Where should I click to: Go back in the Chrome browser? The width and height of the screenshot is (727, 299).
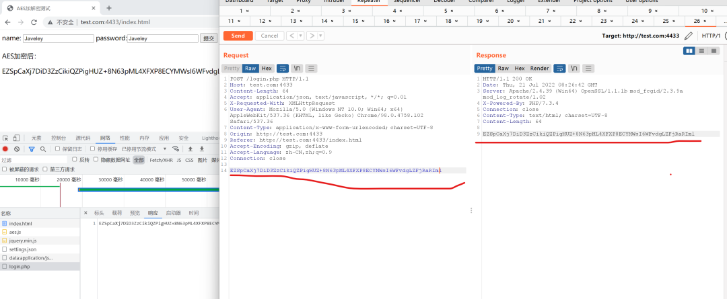click(x=8, y=22)
